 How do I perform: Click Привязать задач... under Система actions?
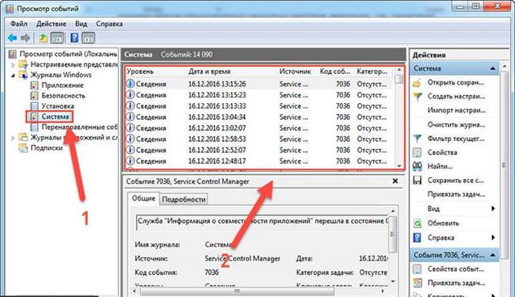456,194
